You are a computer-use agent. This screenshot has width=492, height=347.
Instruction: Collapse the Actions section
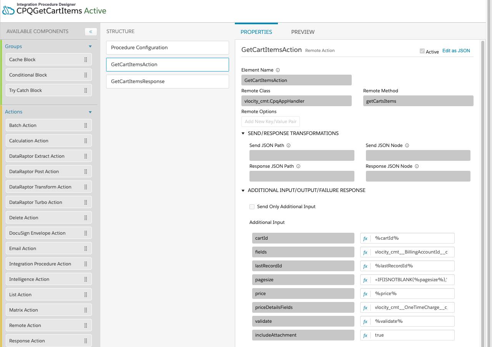tap(90, 112)
